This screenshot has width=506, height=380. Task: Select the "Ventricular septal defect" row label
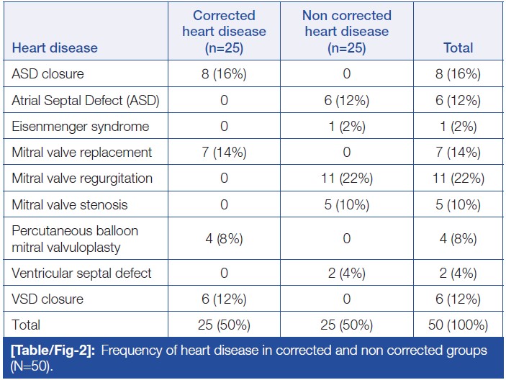point(81,273)
